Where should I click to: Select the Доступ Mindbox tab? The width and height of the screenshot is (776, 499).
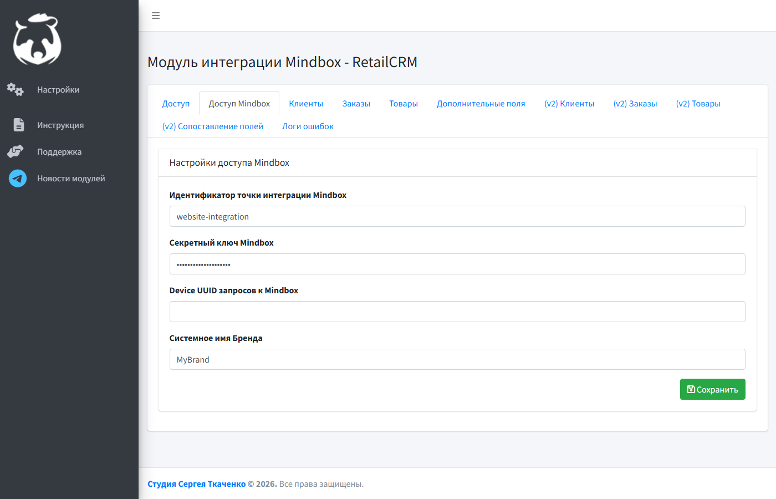[x=239, y=104]
